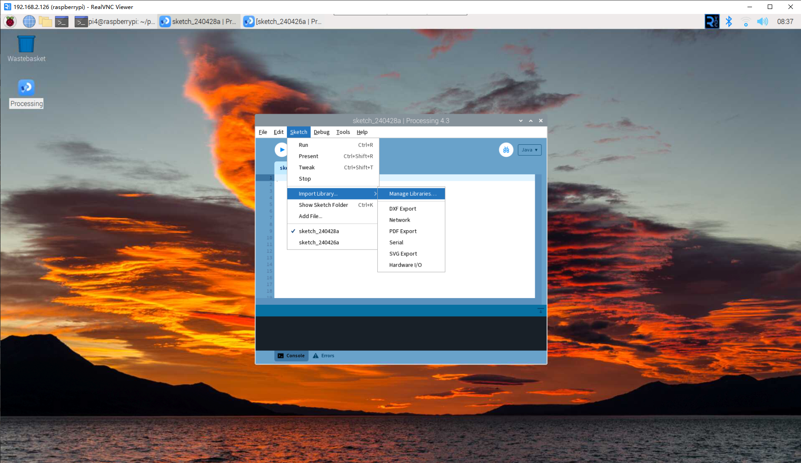Open the Tools menu

(x=343, y=132)
